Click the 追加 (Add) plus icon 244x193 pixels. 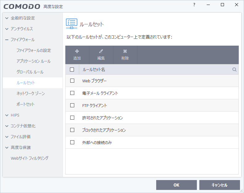point(77,51)
